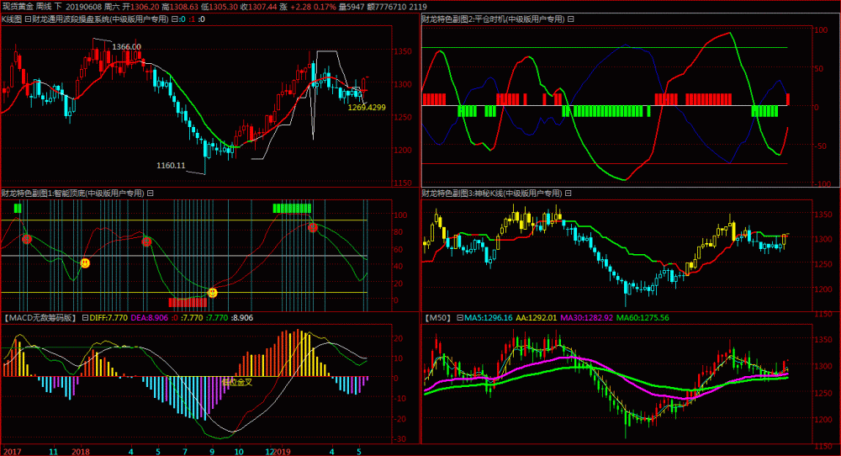Click open price 开1306.20
The image size is (841, 456).
(x=140, y=7)
